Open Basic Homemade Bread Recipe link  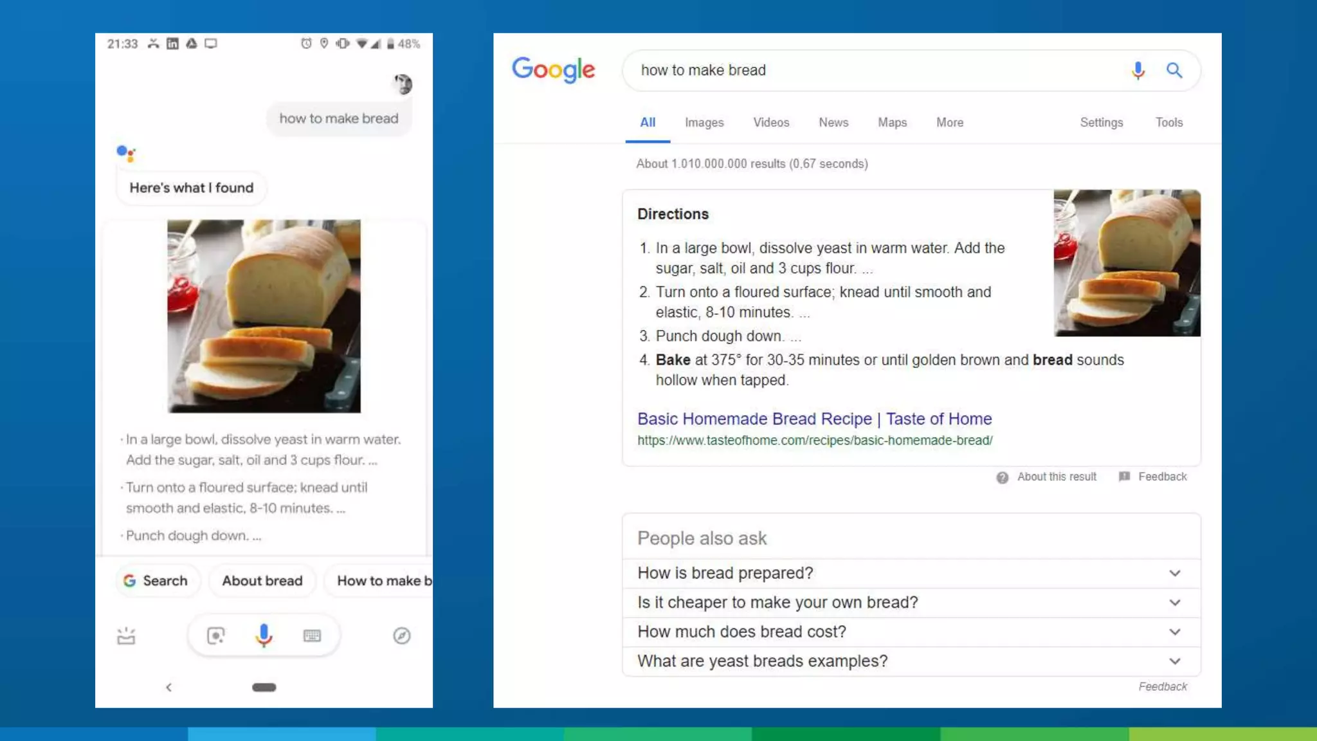814,419
